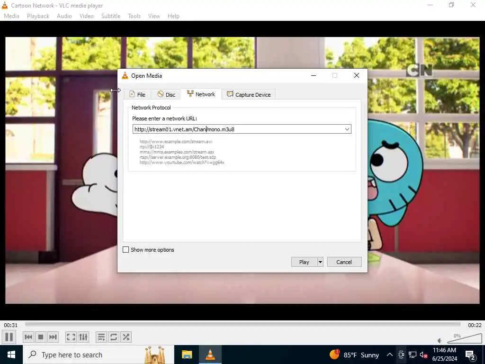The width and height of the screenshot is (485, 364).
Task: Click the Play button in Open Media
Action: tap(304, 262)
